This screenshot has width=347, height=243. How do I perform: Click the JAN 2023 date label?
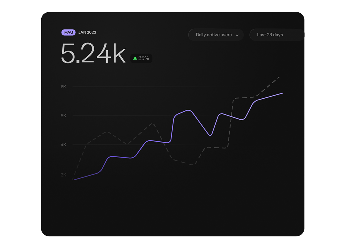(87, 32)
